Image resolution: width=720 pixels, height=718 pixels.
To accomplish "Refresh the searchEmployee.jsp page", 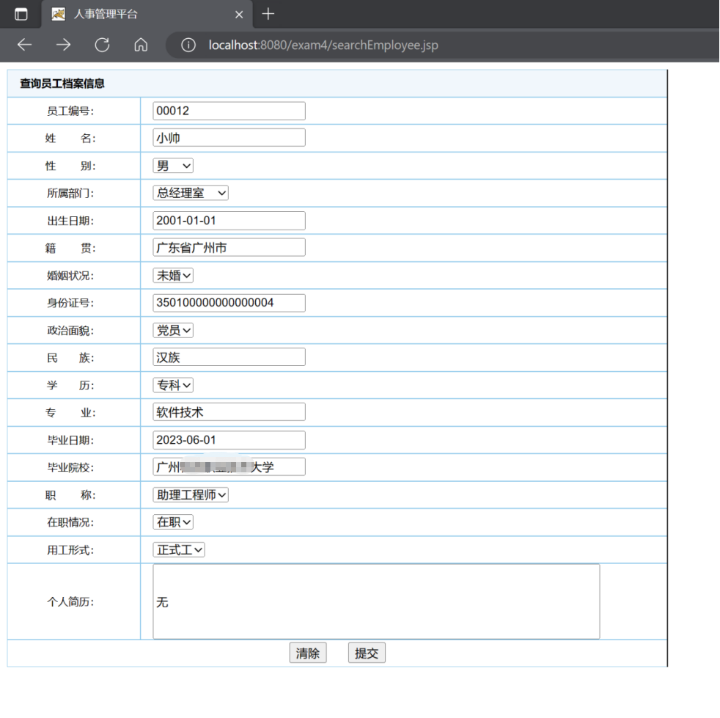I will coord(102,45).
